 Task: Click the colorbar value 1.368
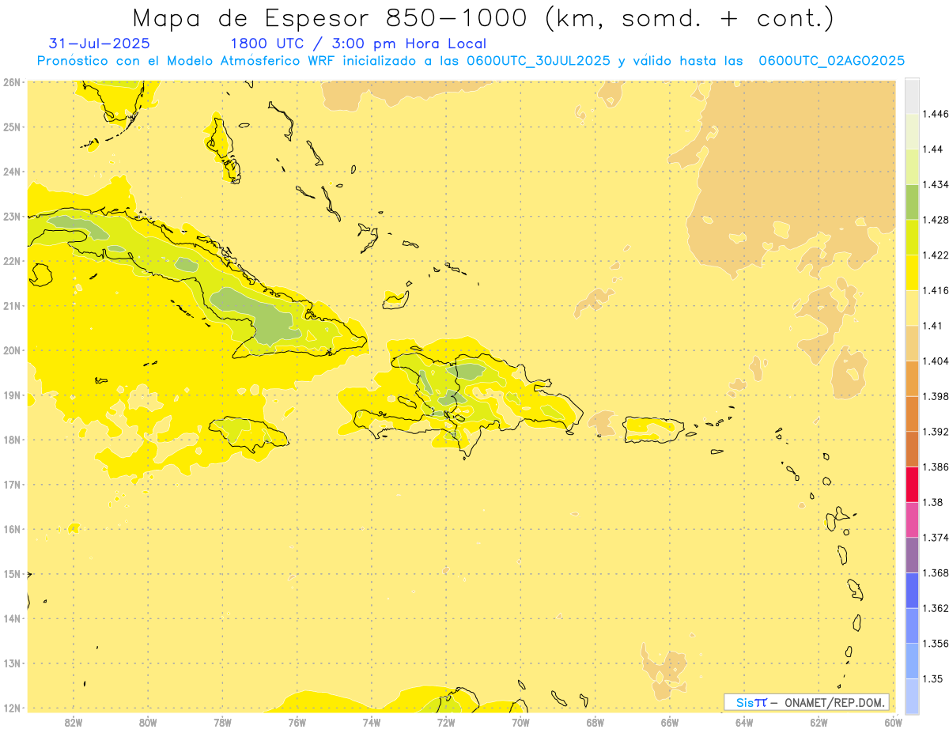coord(935,572)
